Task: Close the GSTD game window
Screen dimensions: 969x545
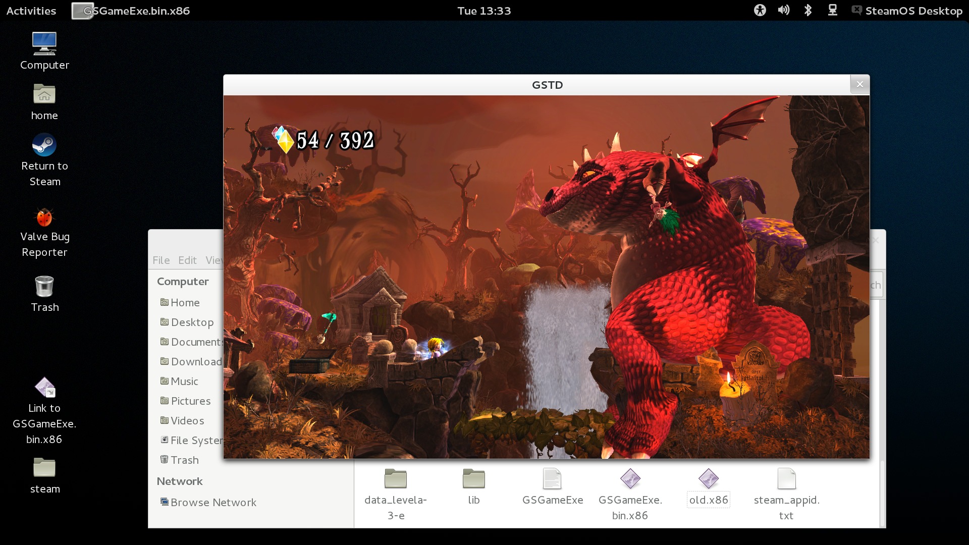Action: (859, 84)
